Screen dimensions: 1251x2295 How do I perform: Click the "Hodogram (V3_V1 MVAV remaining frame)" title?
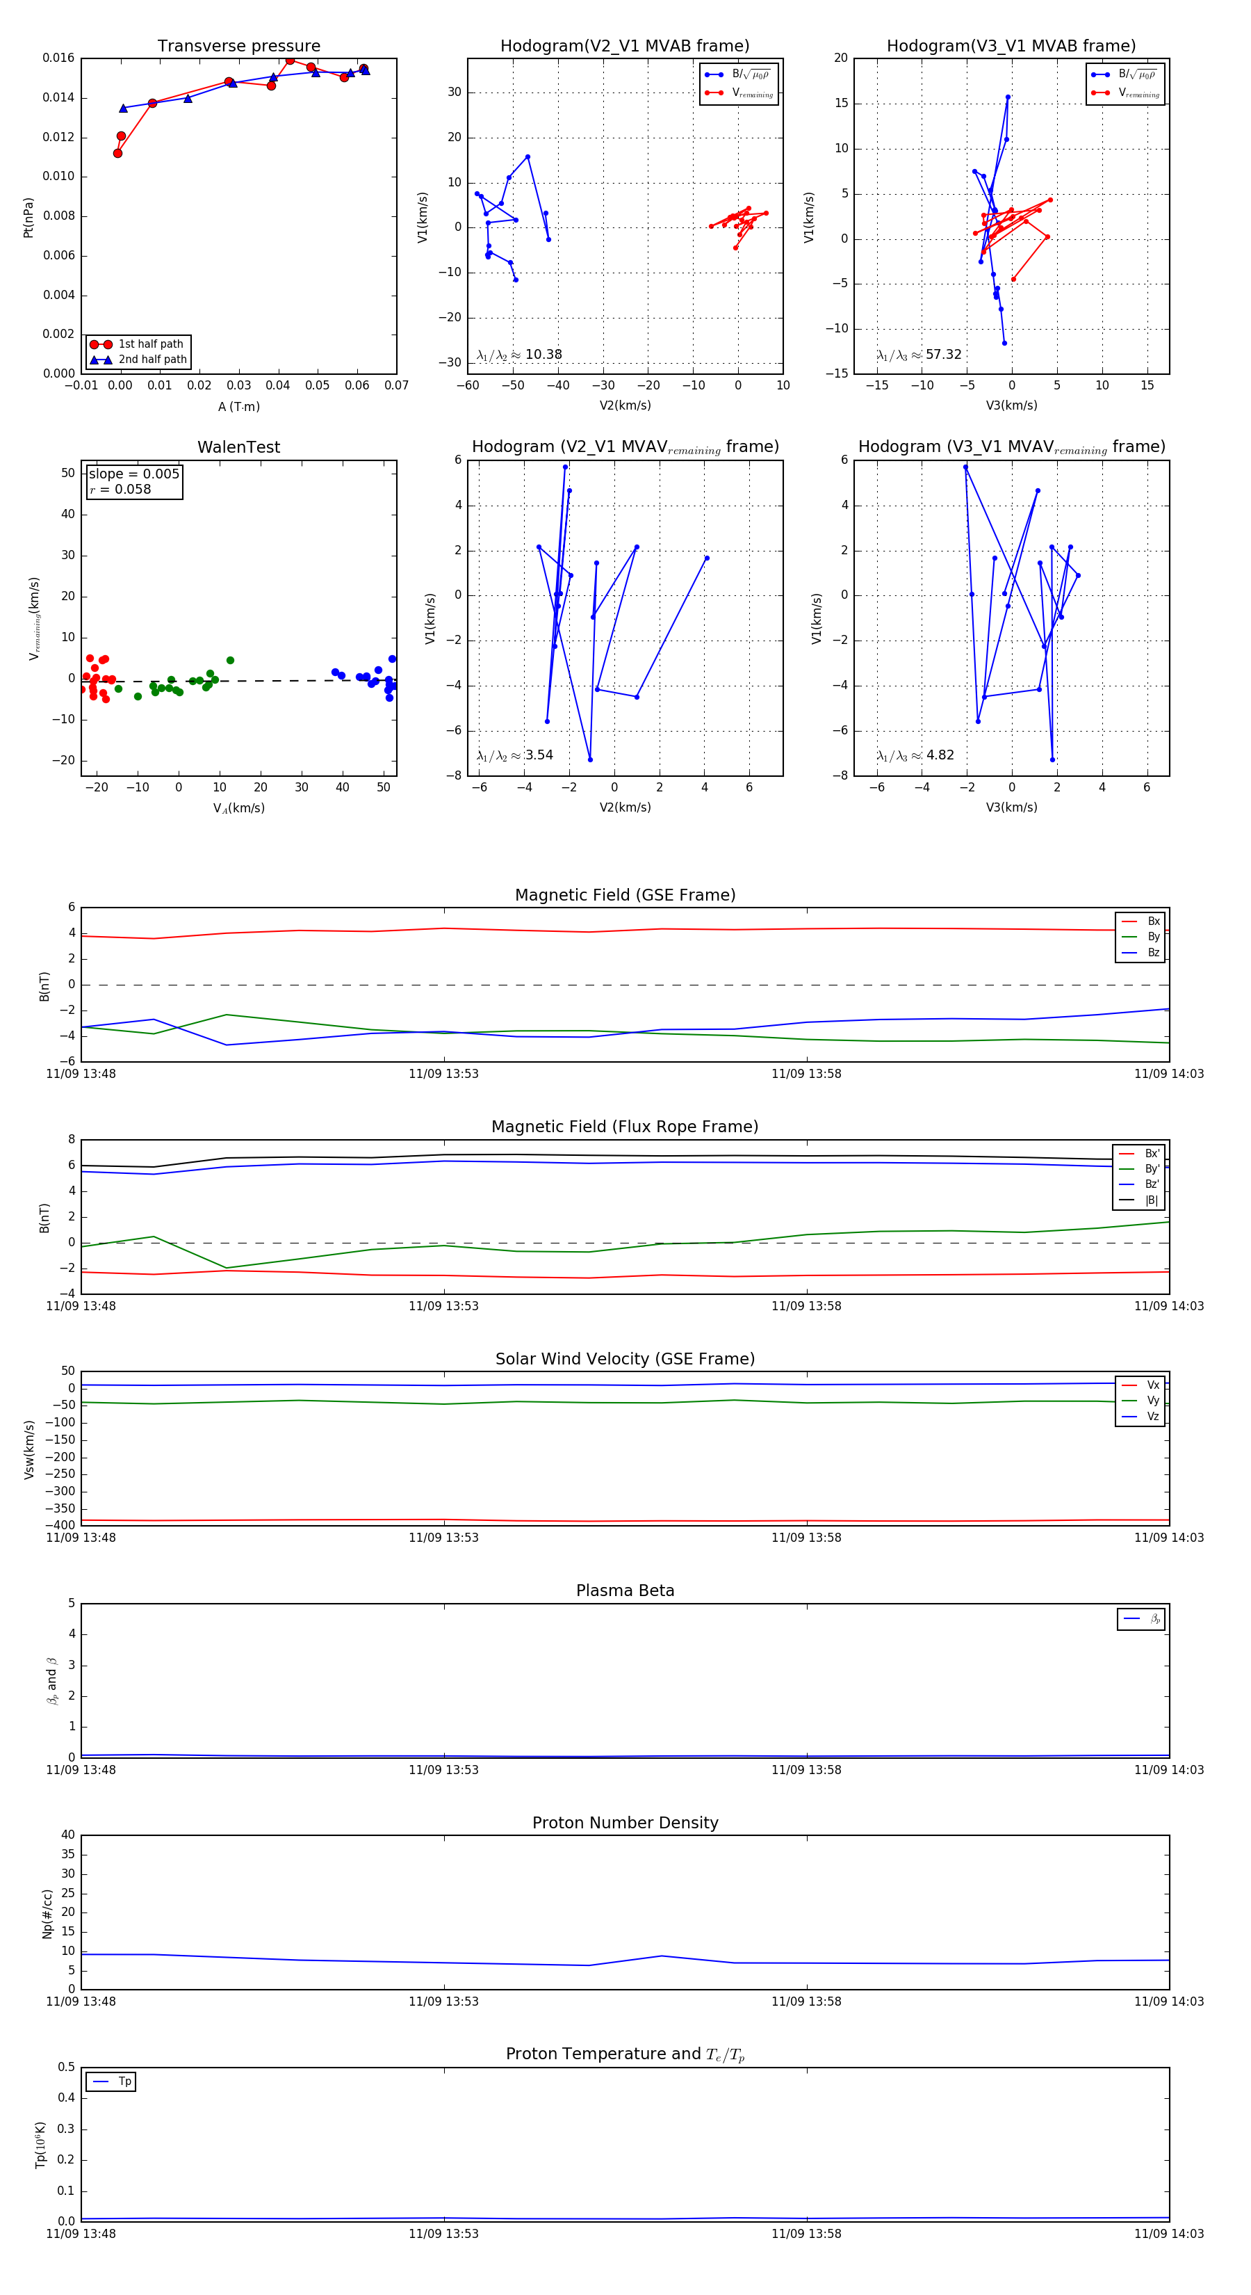tap(1011, 447)
